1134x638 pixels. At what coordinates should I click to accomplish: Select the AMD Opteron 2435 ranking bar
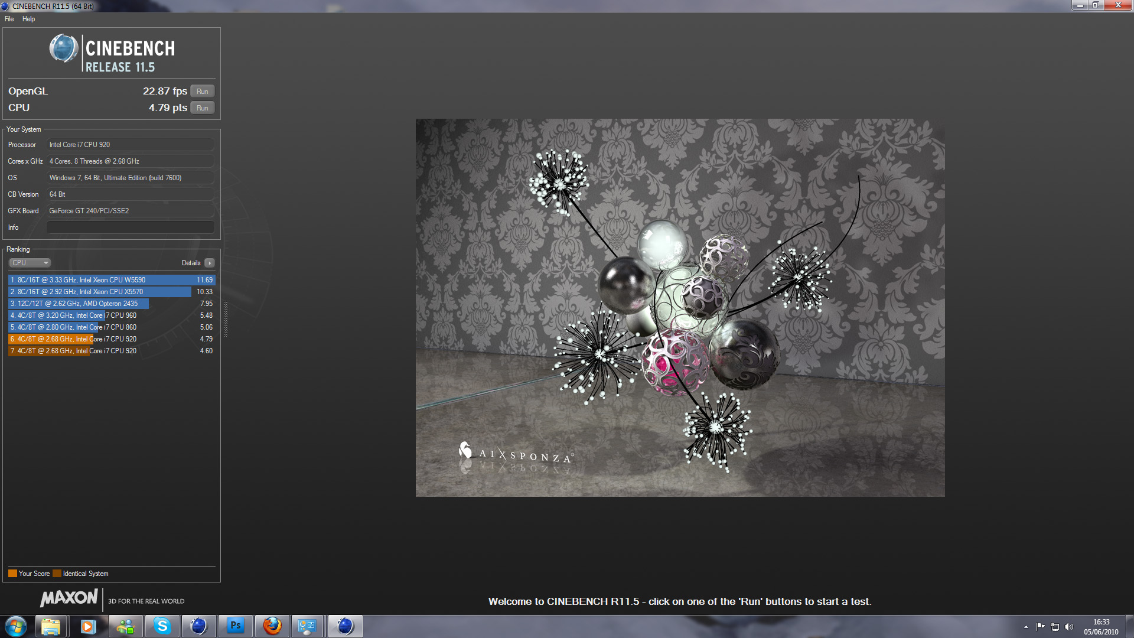coord(79,304)
